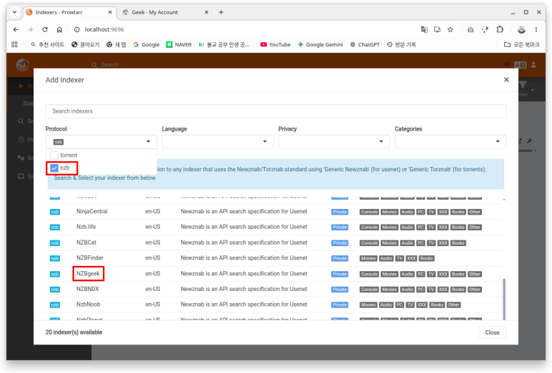The height and width of the screenshot is (373, 552).
Task: Go back using browser back arrow
Action: click(x=16, y=29)
